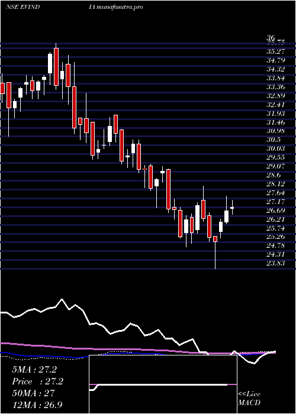Screen dimensions: 296x414
Task: Click the Live MACD label
Action: [249, 399]
